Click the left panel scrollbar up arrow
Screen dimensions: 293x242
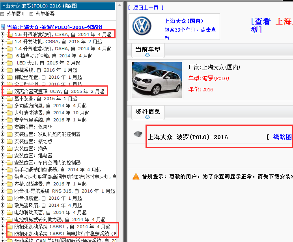click(119, 5)
